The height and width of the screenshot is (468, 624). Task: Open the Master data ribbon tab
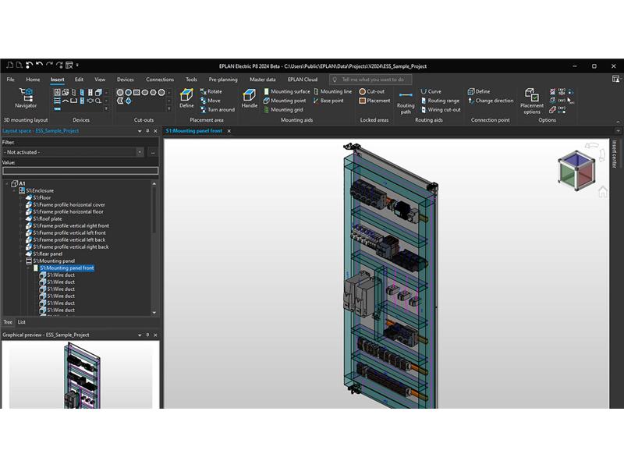[263, 80]
